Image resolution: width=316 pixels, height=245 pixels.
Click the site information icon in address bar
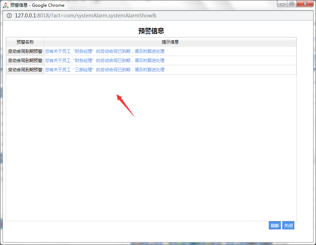point(9,16)
